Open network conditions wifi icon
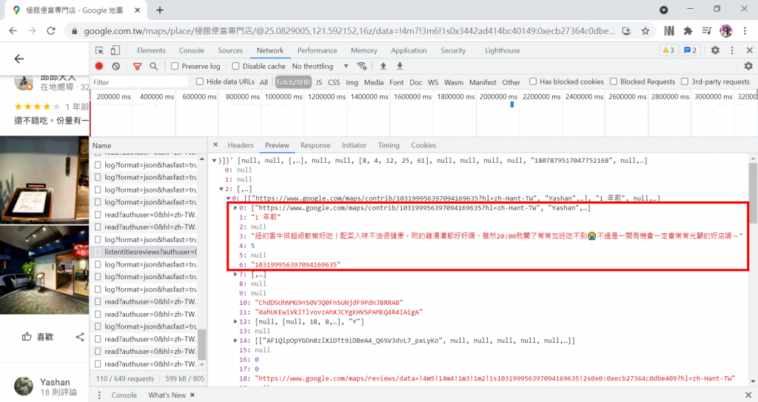This screenshot has height=402, width=758. pos(361,66)
